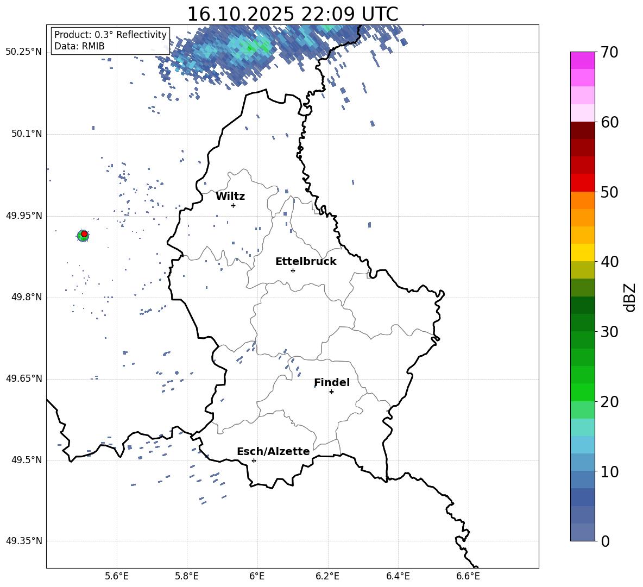Click the 6.4°E longitude tick label
Image resolution: width=643 pixels, height=587 pixels.
pos(398,576)
